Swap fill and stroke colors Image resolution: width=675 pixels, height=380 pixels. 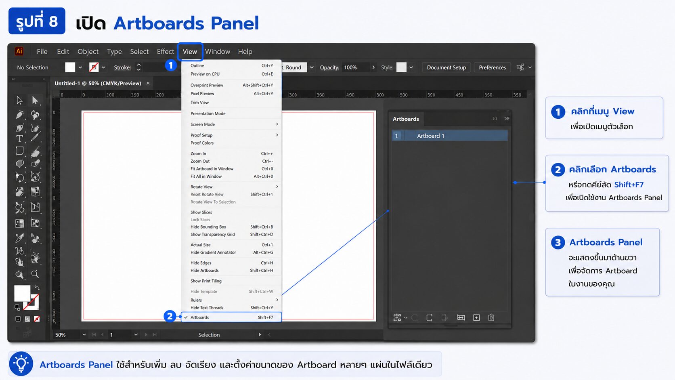(37, 288)
